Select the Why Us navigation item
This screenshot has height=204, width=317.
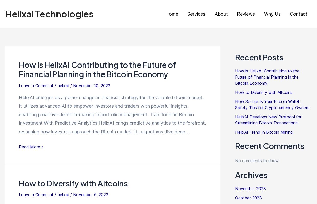[x=272, y=14]
